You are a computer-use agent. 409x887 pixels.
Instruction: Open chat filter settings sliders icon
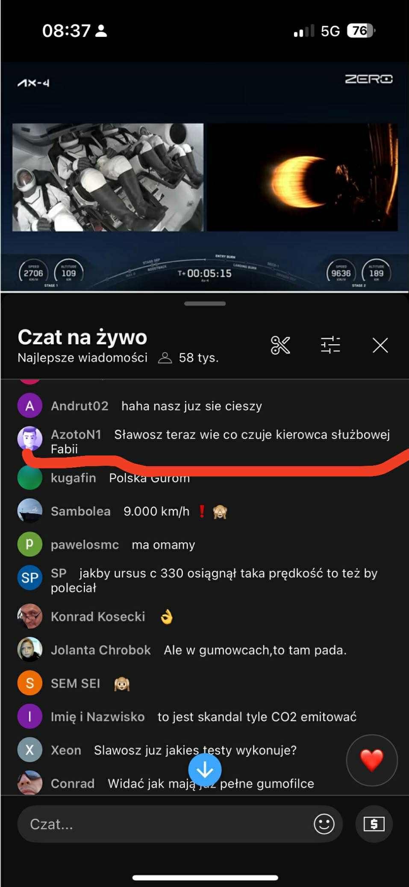pyautogui.click(x=330, y=345)
